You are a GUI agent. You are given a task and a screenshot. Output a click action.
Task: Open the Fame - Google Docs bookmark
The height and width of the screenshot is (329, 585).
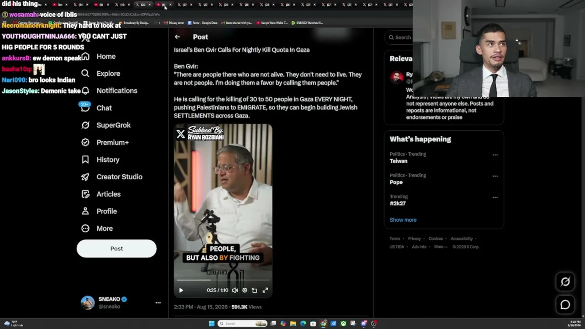(x=202, y=23)
